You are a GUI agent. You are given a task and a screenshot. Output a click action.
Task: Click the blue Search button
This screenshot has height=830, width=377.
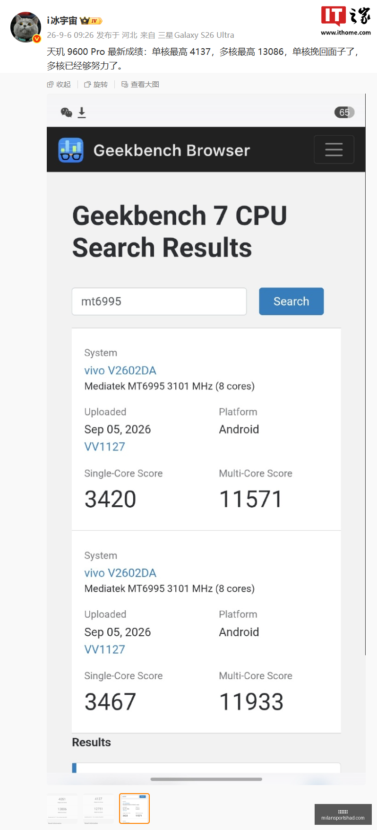pos(291,301)
